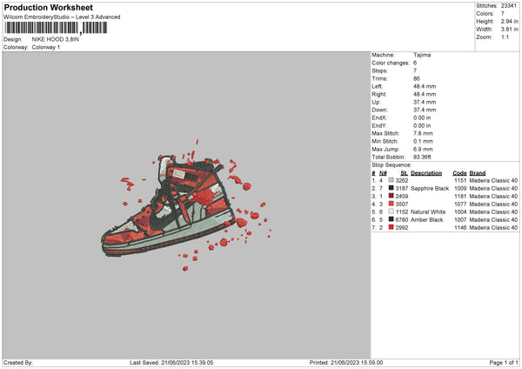Image resolution: width=522 pixels, height=369 pixels.
Task: Click the 'Natural White' description text
Action: point(428,211)
